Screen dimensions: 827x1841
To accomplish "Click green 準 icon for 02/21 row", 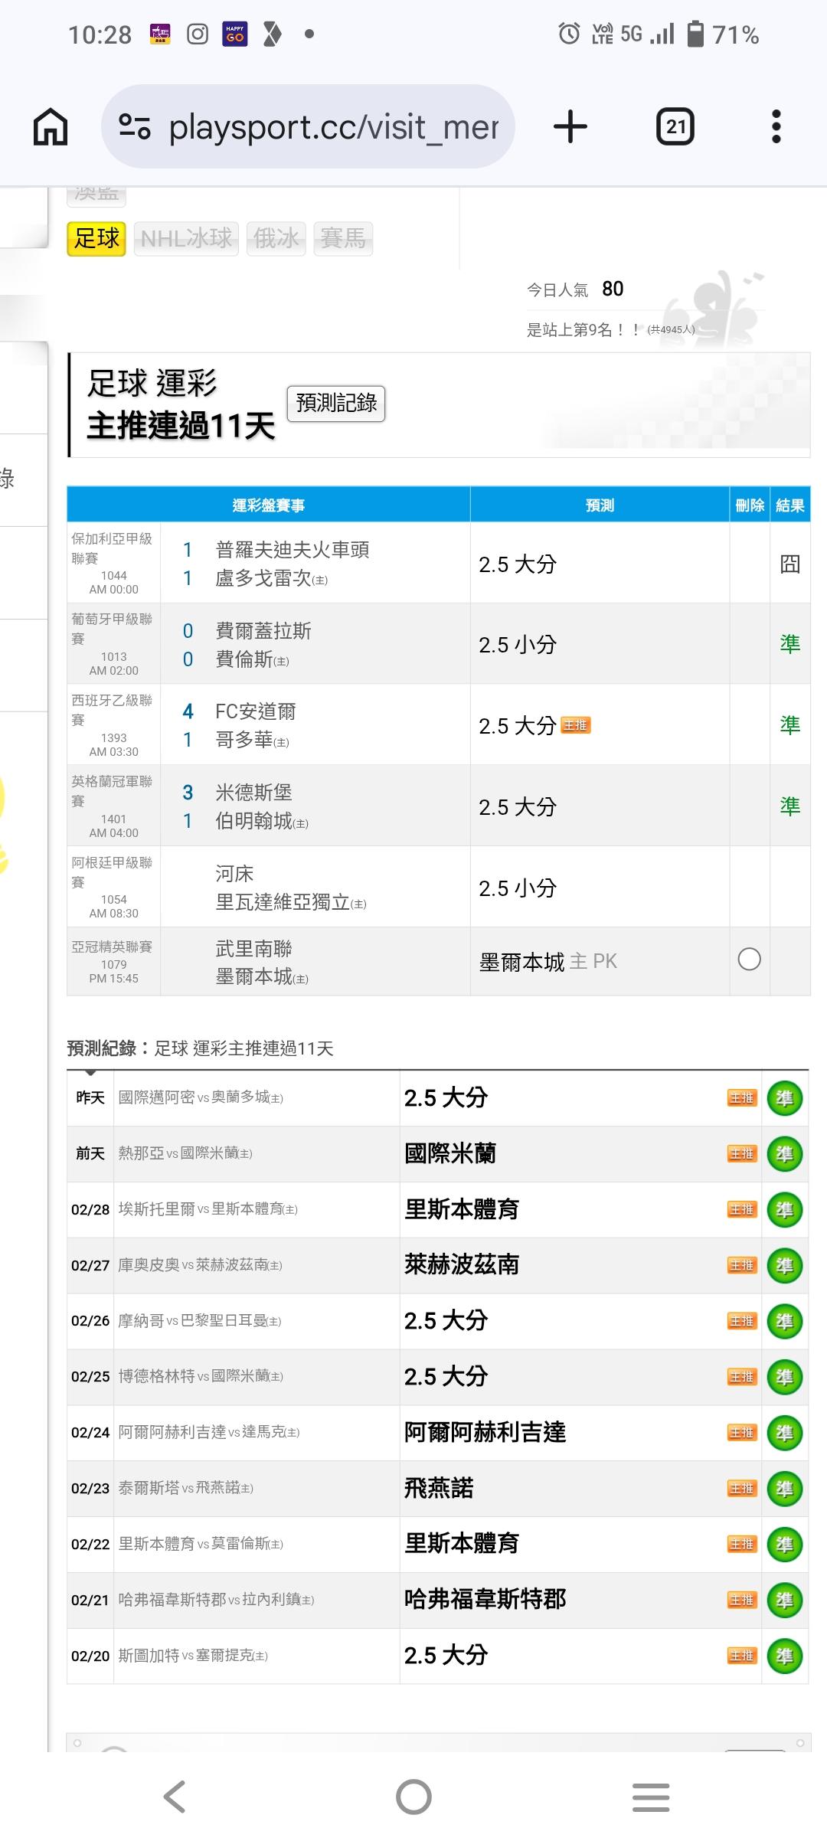I will tap(785, 1600).
